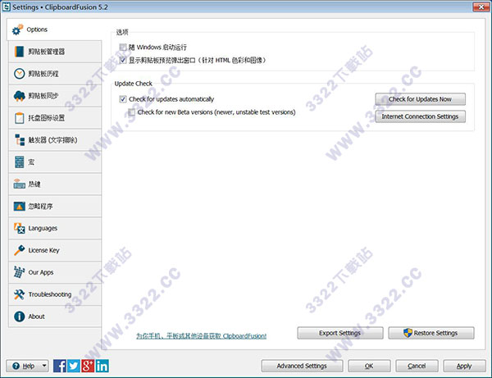Confirm with the OK button
This screenshot has height=378, width=492.
point(369,366)
